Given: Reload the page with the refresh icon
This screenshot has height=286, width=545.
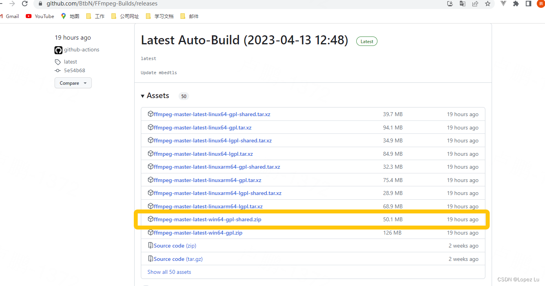Looking at the screenshot, I should click(25, 4).
